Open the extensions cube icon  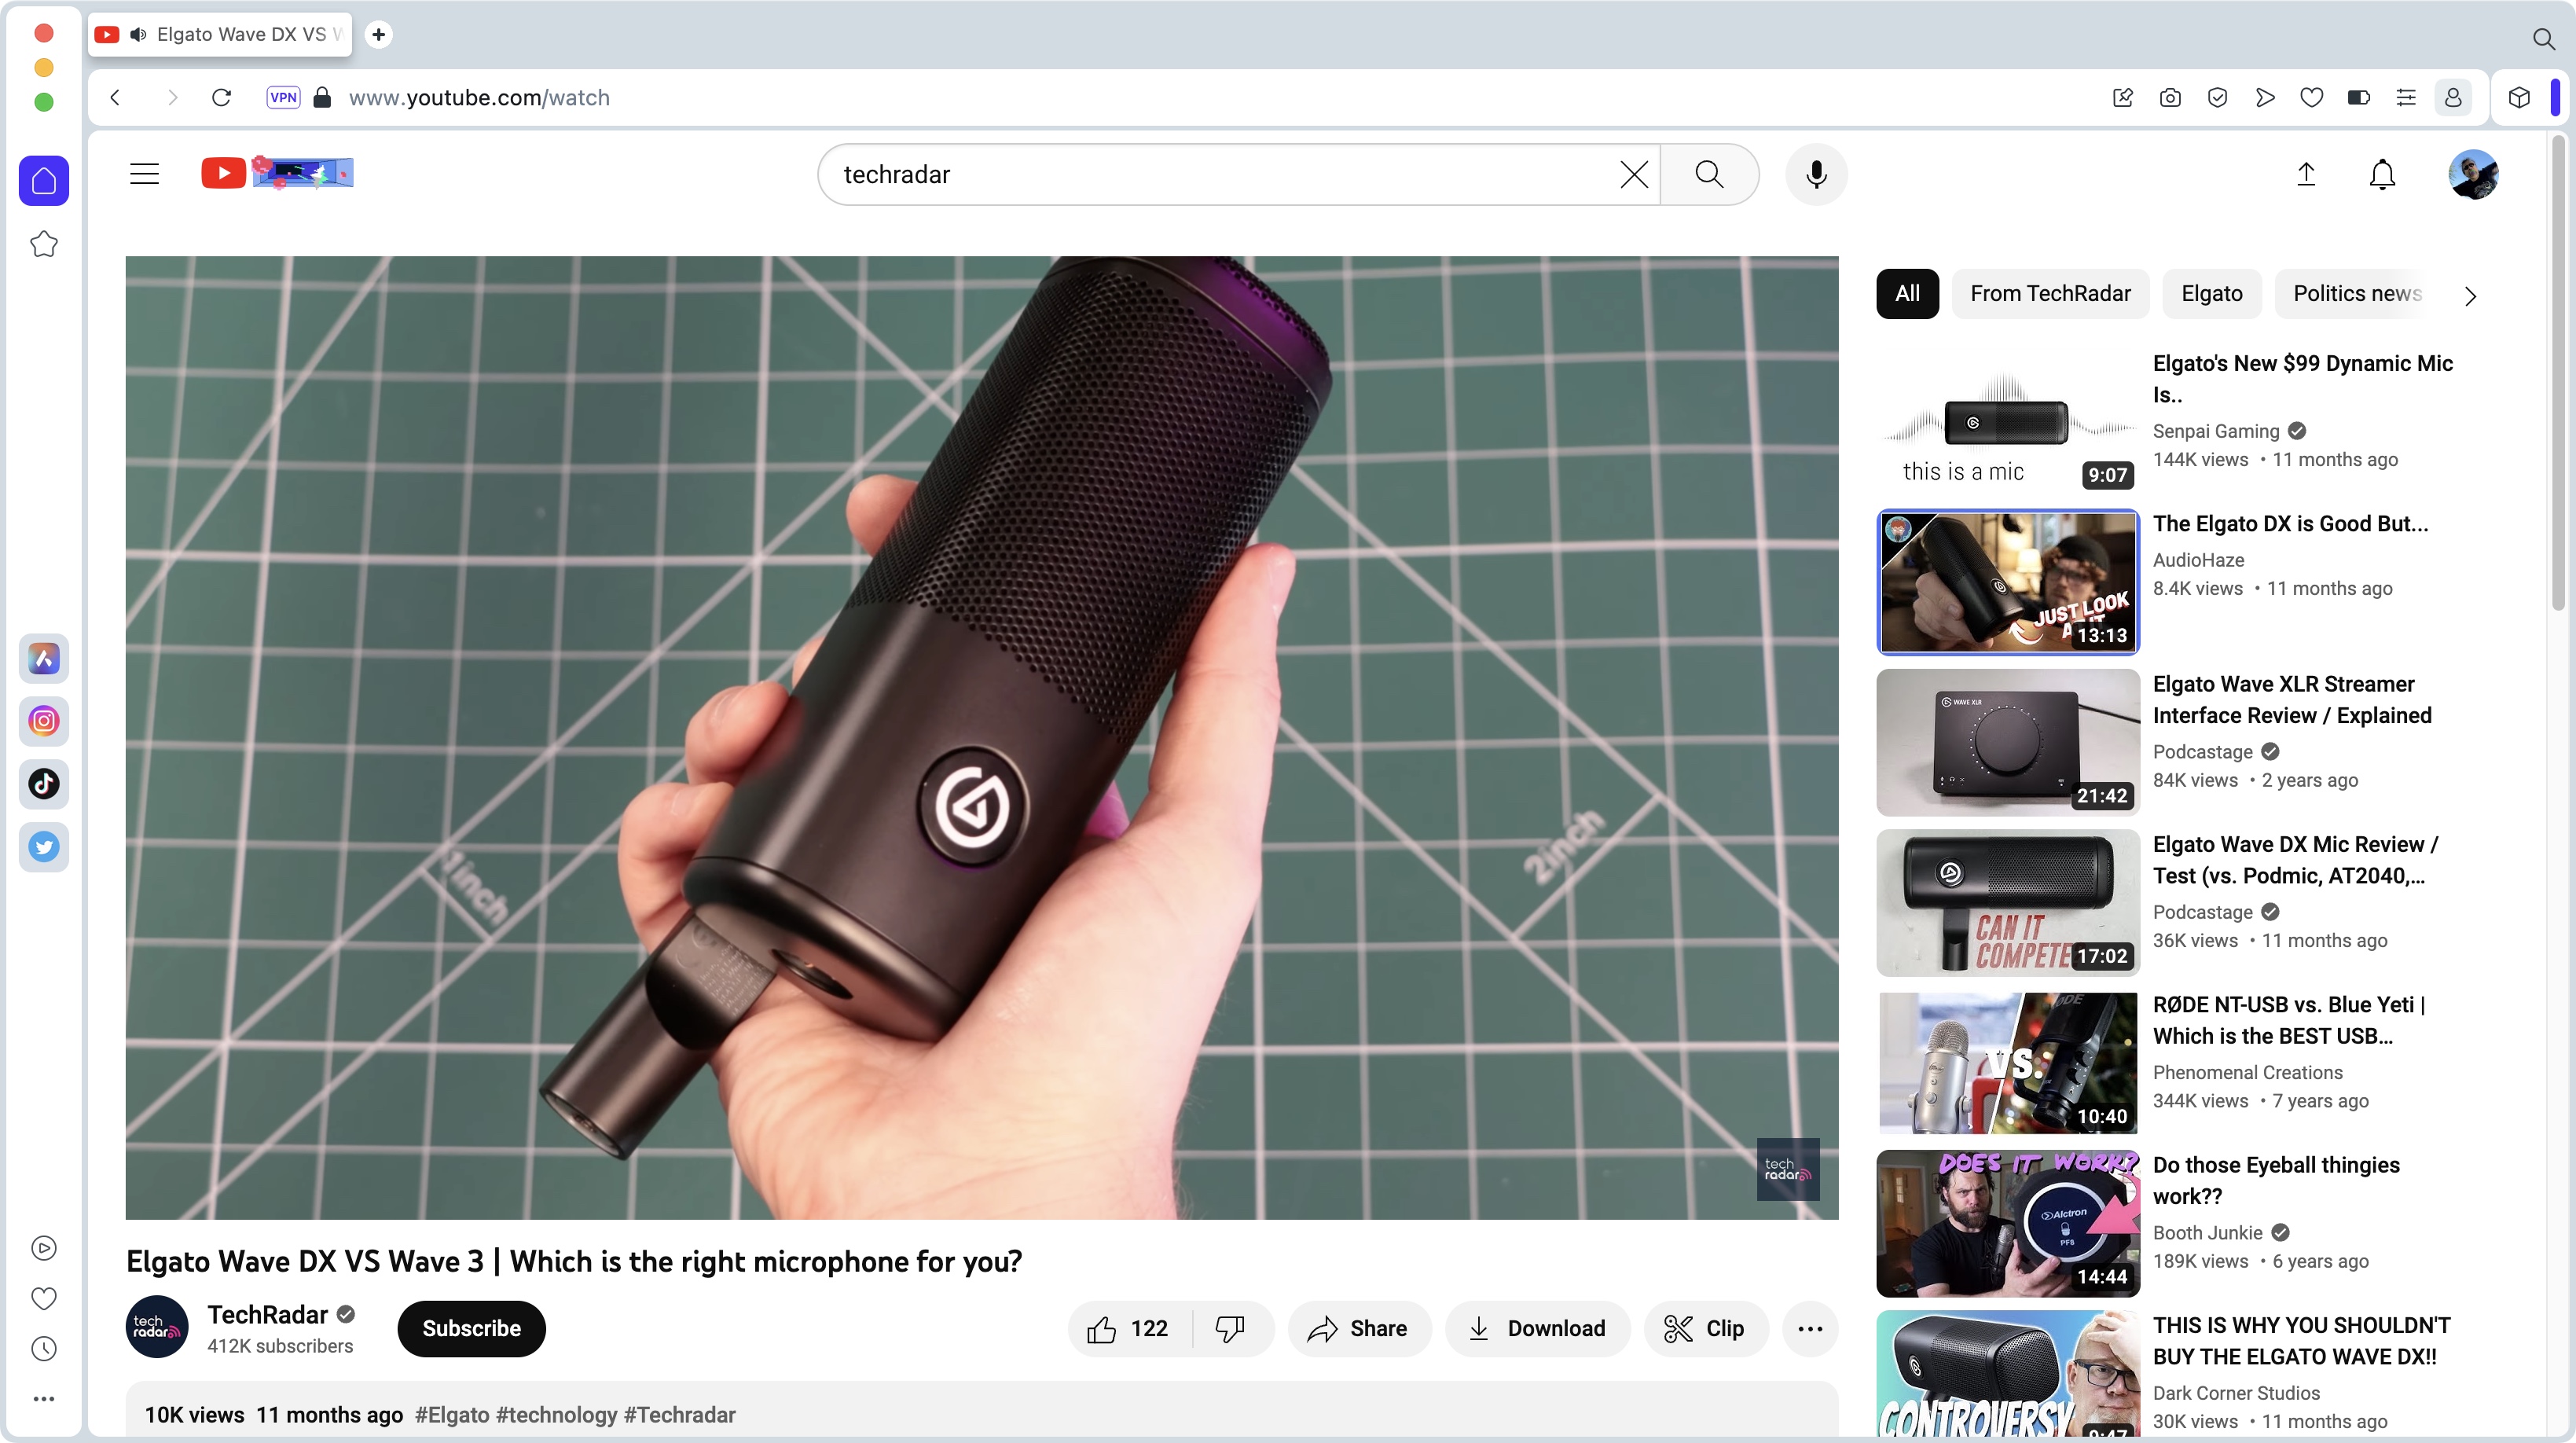click(2518, 97)
